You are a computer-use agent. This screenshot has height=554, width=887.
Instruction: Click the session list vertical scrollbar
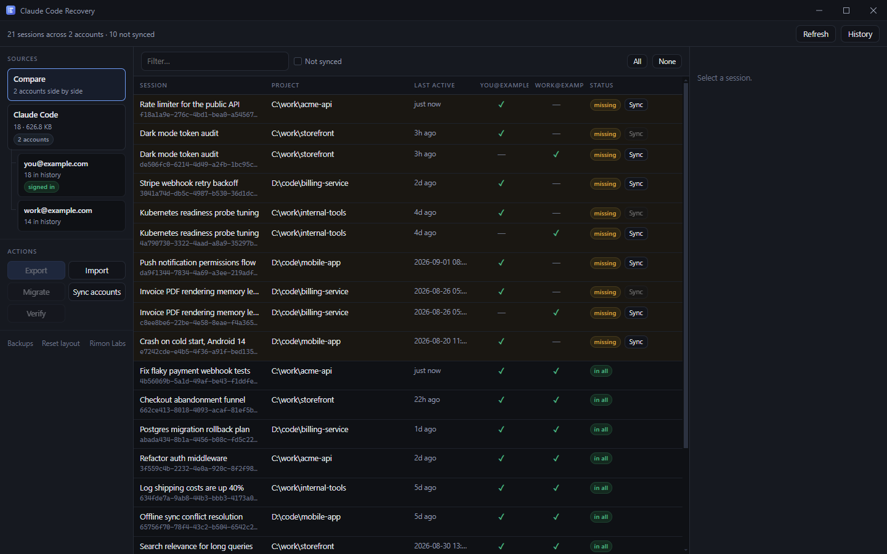[686, 265]
